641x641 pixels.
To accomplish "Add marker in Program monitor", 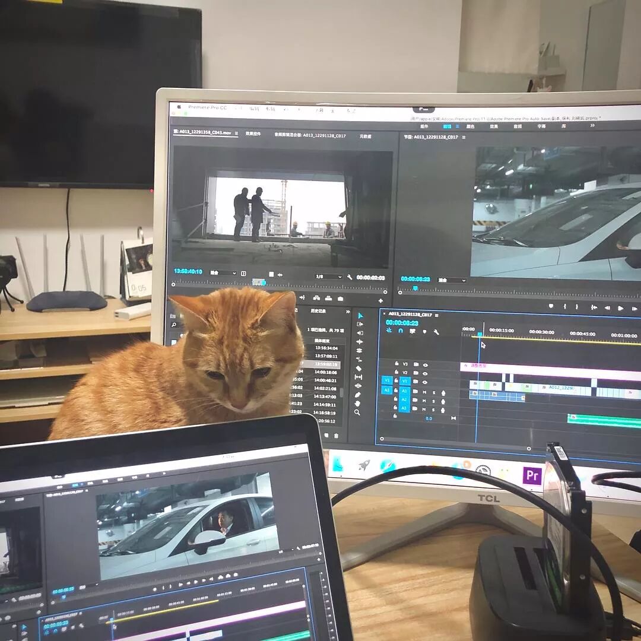I will tap(551, 306).
